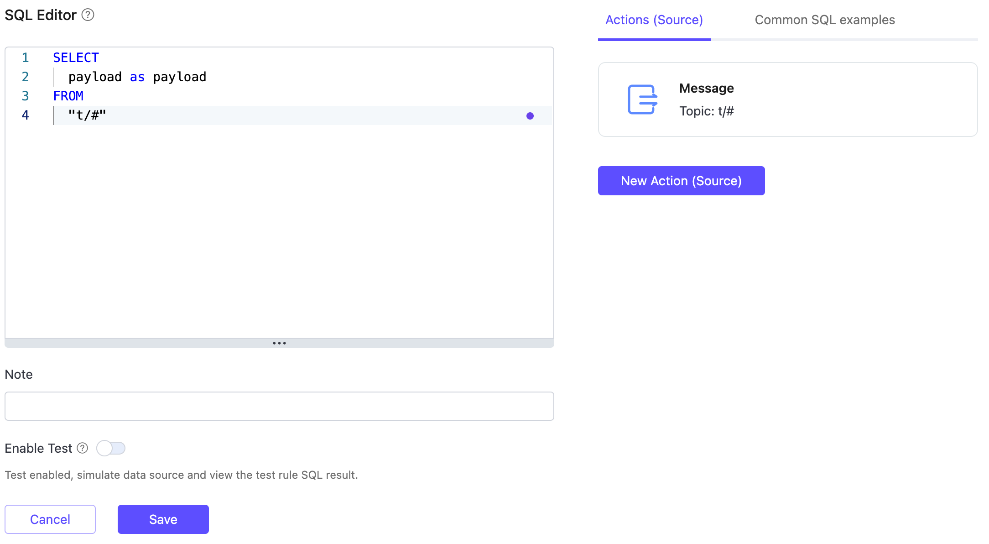Cancel editing the rule
989x544 pixels.
click(50, 519)
